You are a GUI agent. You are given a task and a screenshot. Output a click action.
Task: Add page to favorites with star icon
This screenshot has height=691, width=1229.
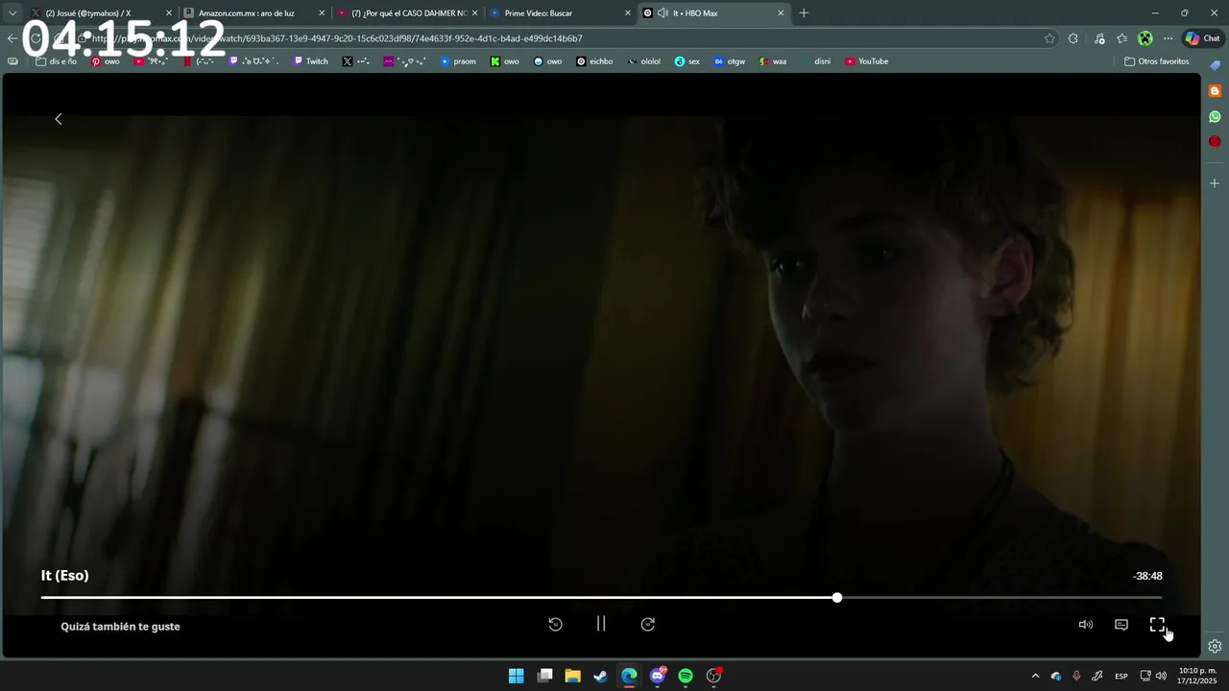click(x=1049, y=38)
